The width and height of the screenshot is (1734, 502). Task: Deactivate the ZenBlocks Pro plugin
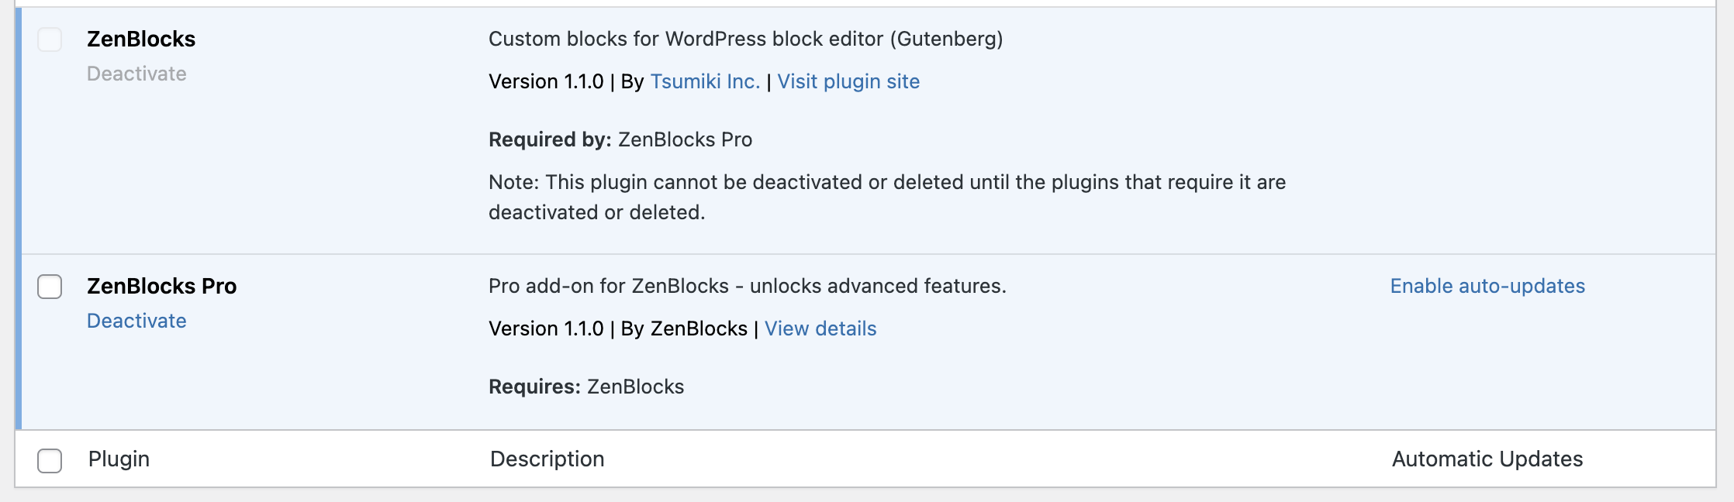[136, 321]
